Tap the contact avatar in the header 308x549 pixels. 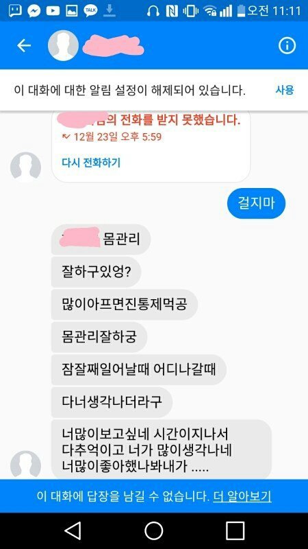tap(63, 45)
